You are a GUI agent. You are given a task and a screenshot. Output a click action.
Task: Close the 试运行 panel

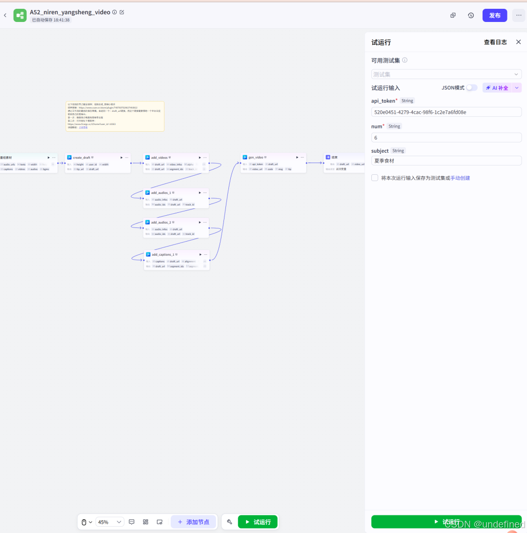(518, 42)
